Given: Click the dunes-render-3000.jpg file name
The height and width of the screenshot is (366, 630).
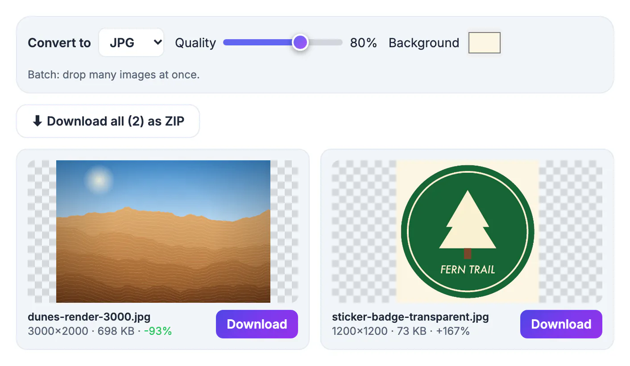Looking at the screenshot, I should [x=89, y=317].
